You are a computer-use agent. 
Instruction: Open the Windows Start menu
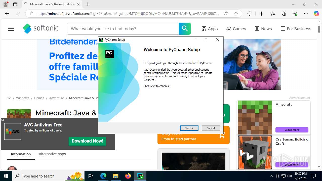point(6,176)
